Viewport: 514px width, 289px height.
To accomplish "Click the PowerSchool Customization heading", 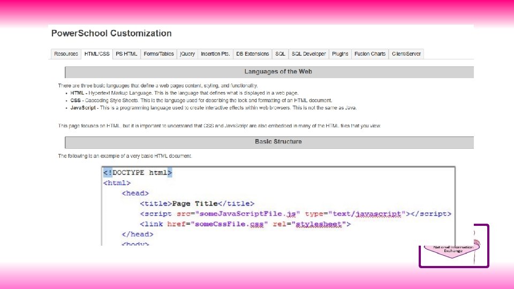I will tap(111, 33).
